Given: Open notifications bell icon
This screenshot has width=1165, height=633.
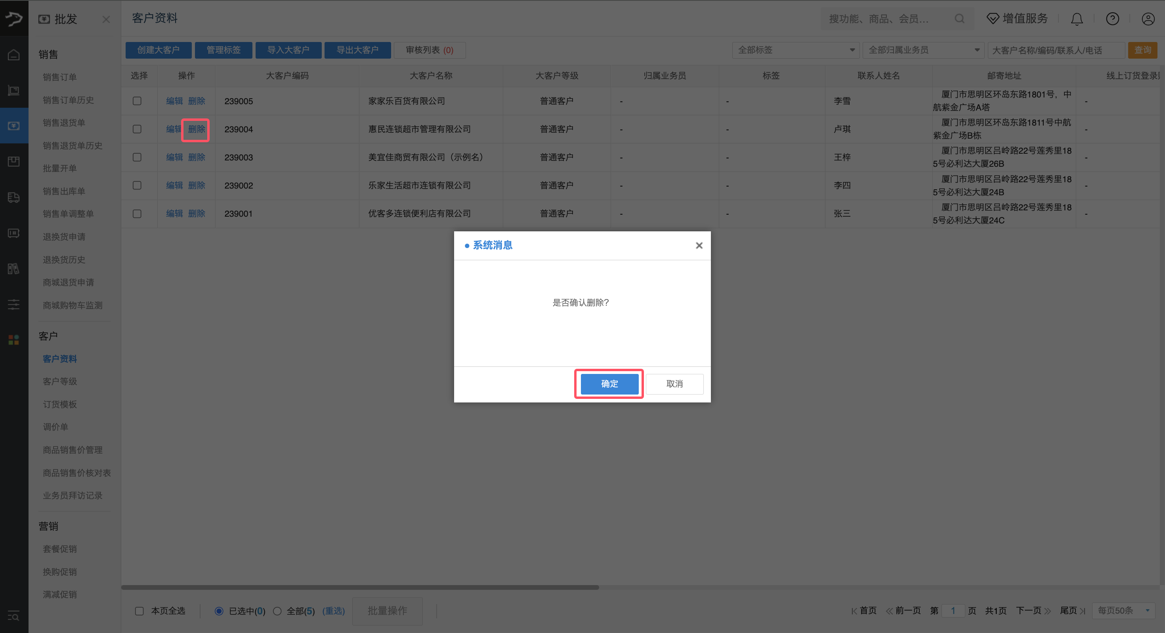Looking at the screenshot, I should coord(1077,19).
